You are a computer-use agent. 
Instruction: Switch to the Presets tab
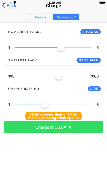pos(40,17)
